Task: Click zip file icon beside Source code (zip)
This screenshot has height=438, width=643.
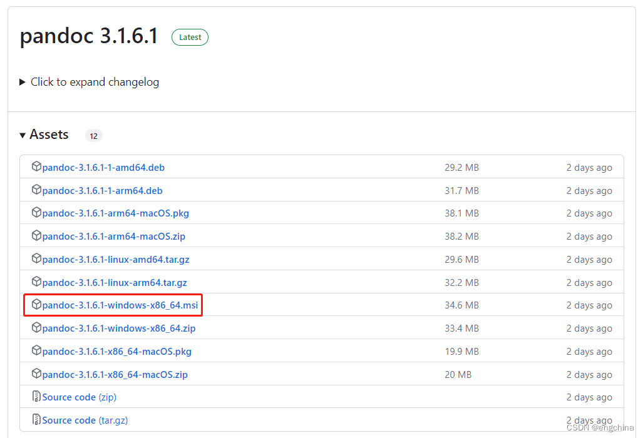Action: click(36, 396)
